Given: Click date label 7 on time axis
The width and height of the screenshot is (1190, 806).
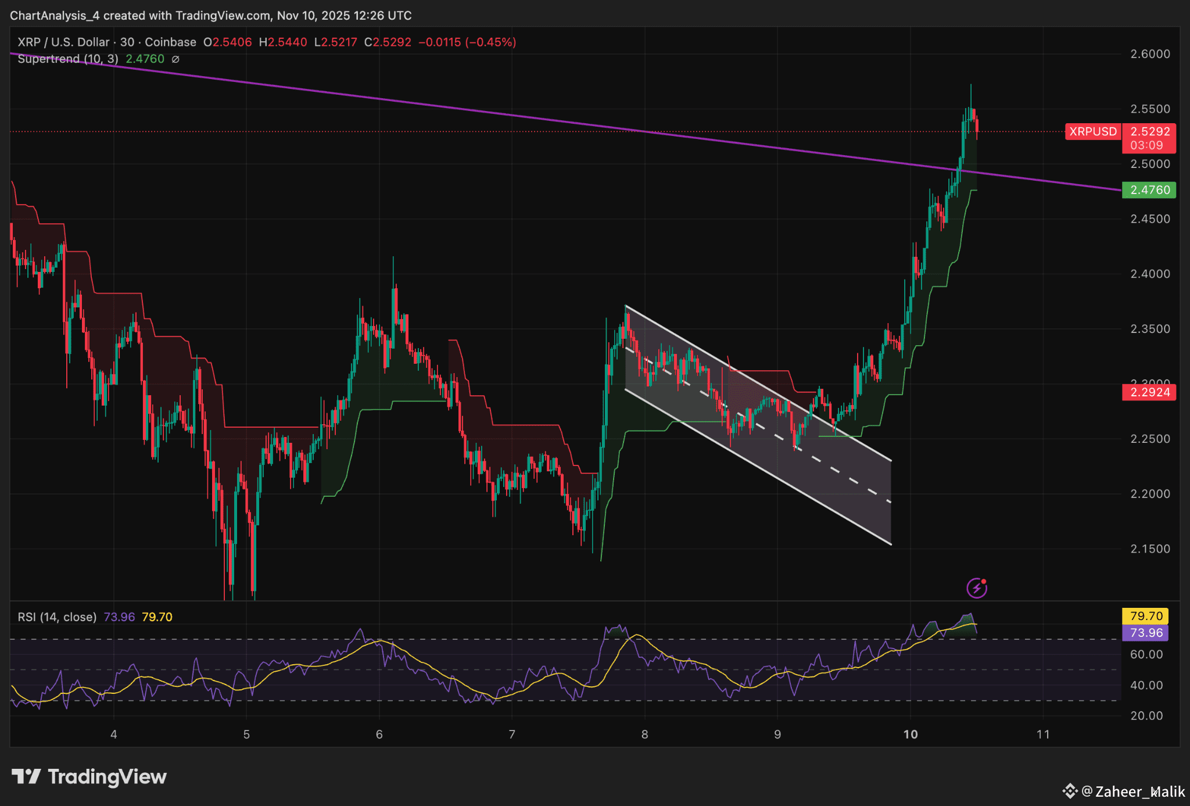Looking at the screenshot, I should (512, 734).
